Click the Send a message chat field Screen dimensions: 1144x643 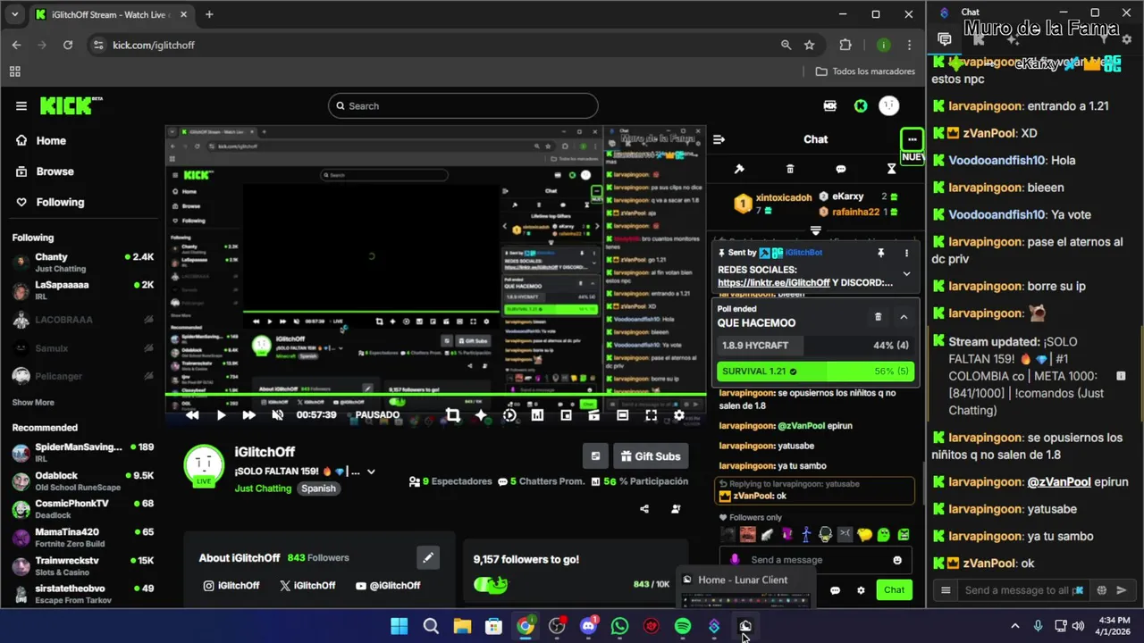[815, 560]
